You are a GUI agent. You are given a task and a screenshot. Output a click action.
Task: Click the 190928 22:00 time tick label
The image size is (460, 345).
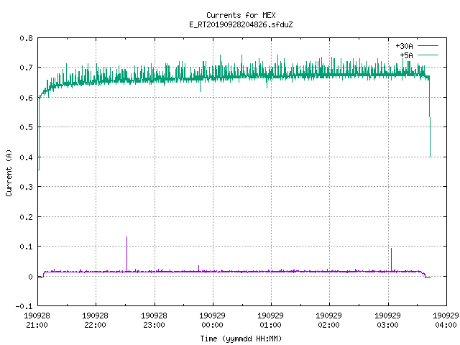click(x=95, y=321)
